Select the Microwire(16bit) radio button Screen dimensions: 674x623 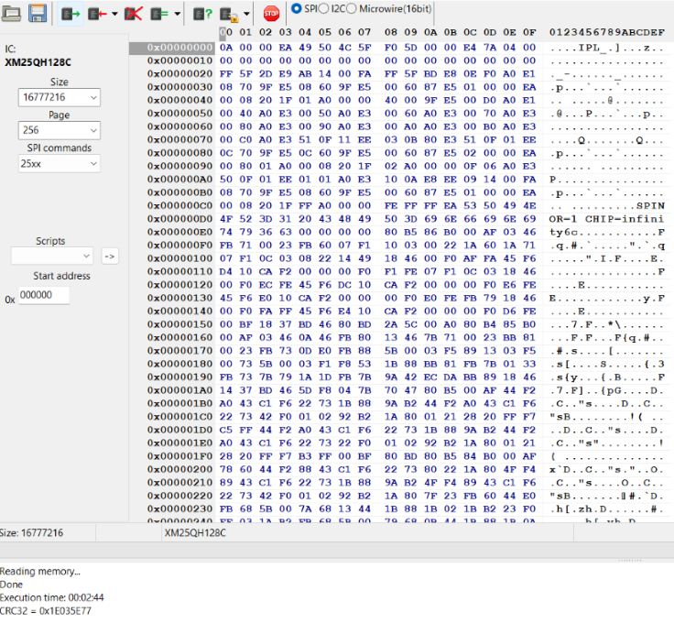[351, 8]
